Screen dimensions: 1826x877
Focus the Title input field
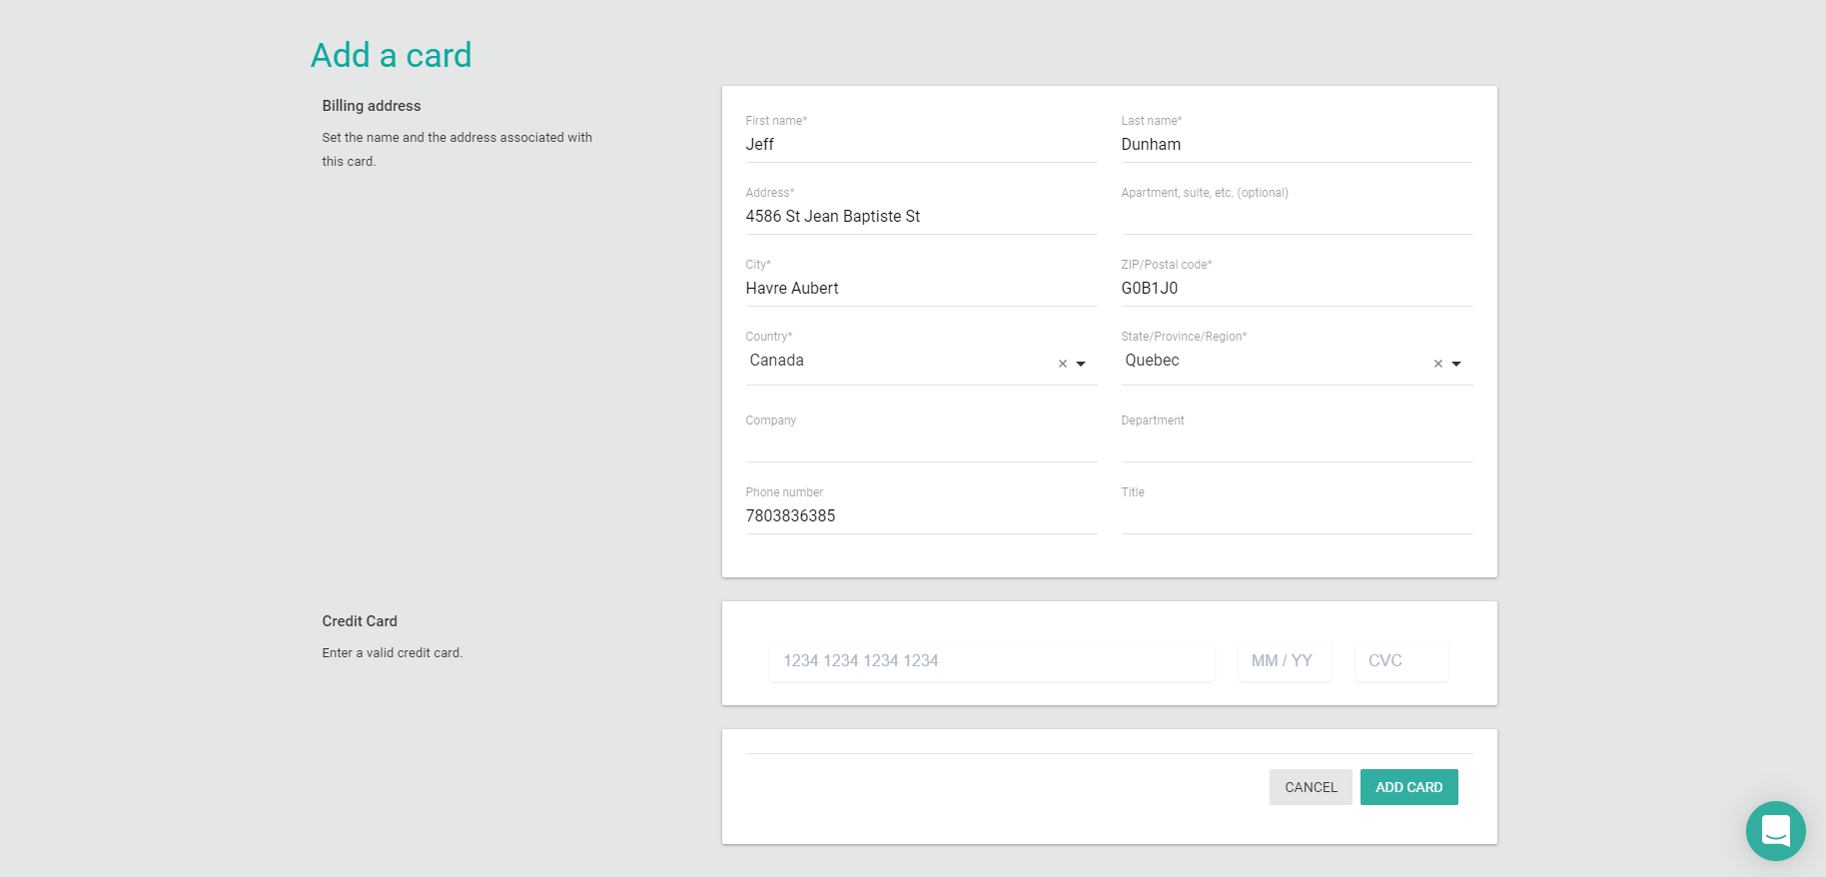[x=1295, y=516]
